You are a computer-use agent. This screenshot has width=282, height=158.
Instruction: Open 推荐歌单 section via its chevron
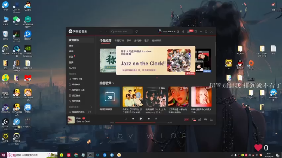(x=113, y=83)
